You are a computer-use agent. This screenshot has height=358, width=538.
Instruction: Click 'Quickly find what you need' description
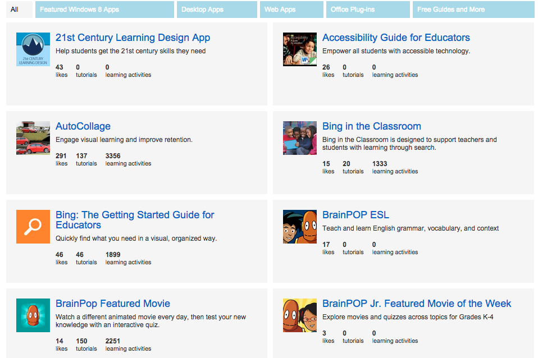(136, 238)
